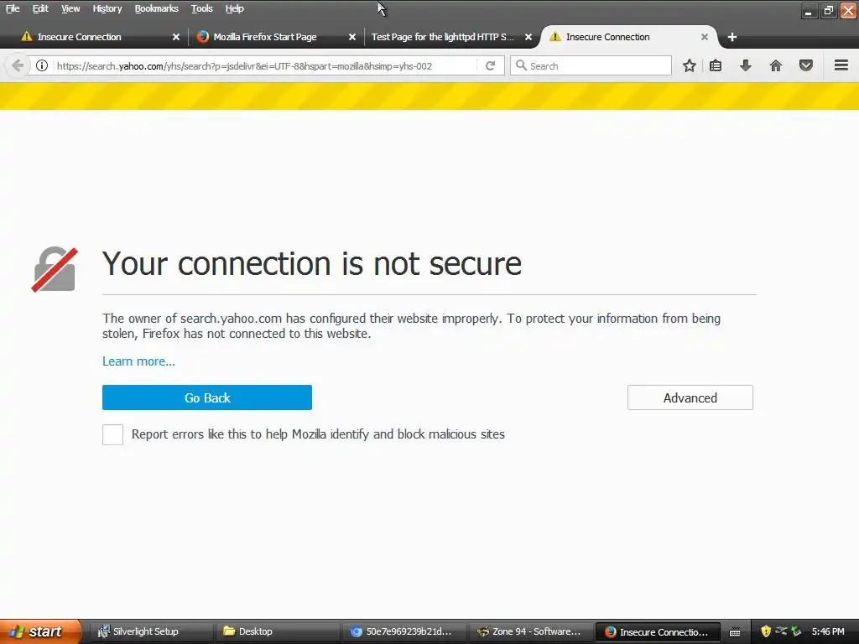Image resolution: width=859 pixels, height=644 pixels.
Task: Open the site information icon in address bar
Action: tap(42, 65)
